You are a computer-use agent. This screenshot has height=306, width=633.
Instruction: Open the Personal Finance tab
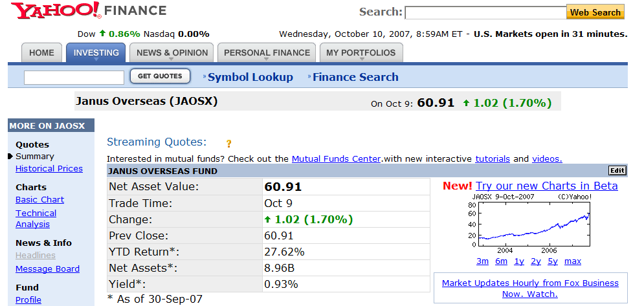267,52
